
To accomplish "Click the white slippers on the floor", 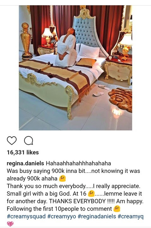I will click(101, 91).
